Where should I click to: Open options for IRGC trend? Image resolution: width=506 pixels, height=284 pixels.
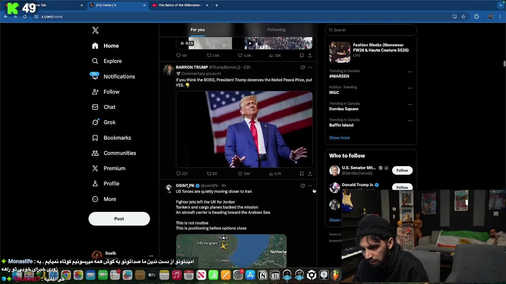410,88
